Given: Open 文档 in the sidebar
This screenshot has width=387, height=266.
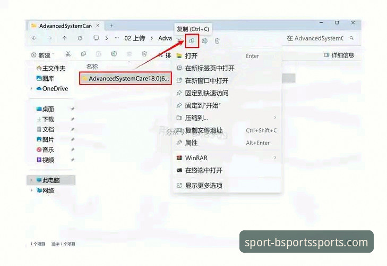Looking at the screenshot, I should [x=45, y=129].
